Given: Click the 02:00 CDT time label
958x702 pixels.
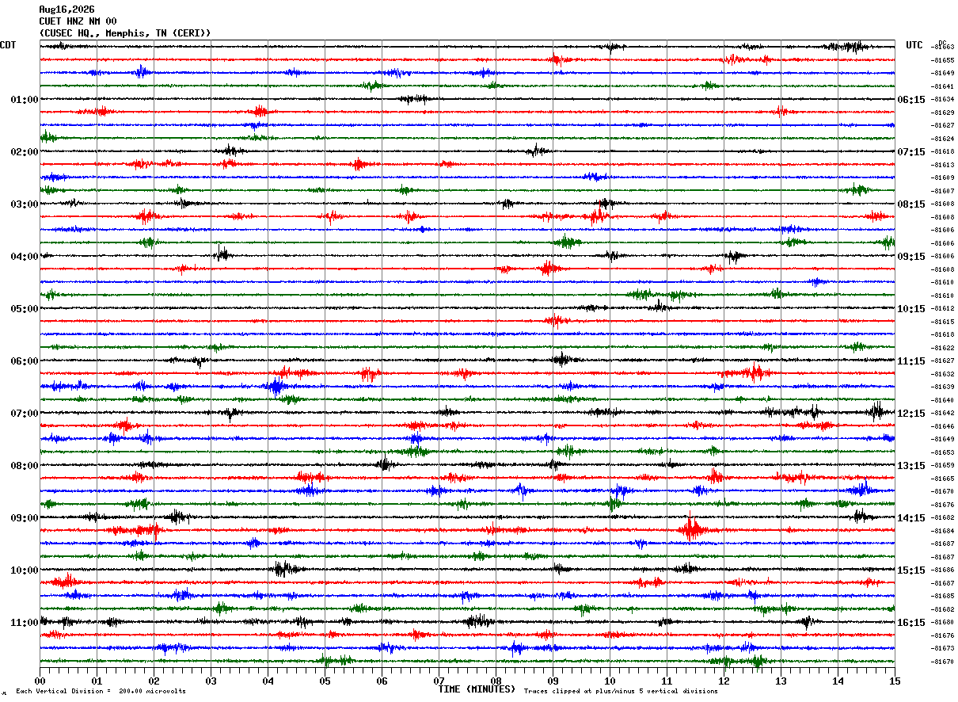Looking at the screenshot, I should point(25,152).
